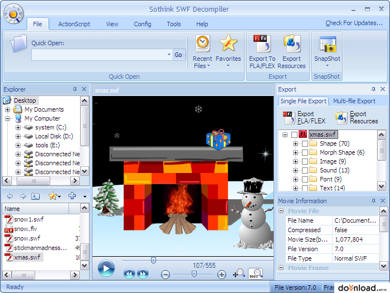Pin the Export panel

coord(373,89)
